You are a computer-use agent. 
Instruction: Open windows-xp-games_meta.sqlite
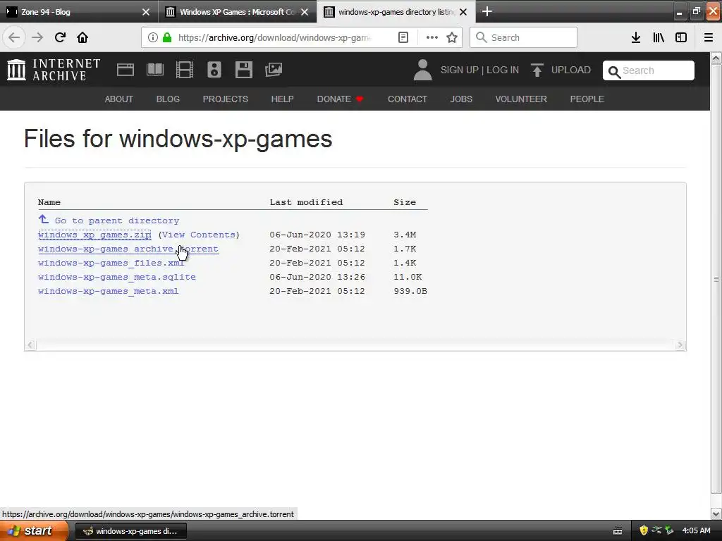point(117,277)
